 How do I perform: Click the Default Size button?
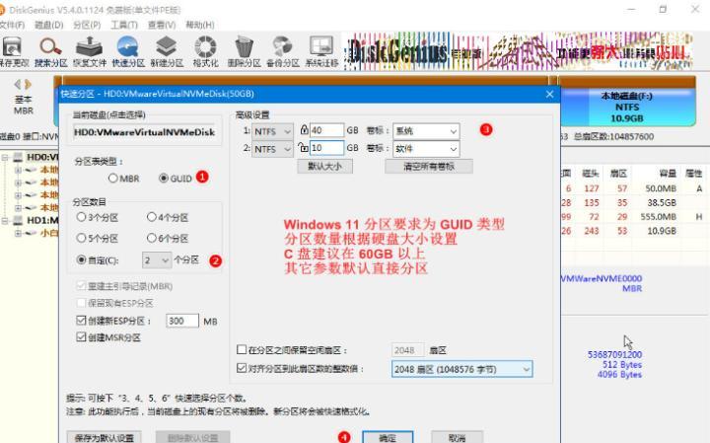pyautogui.click(x=324, y=166)
